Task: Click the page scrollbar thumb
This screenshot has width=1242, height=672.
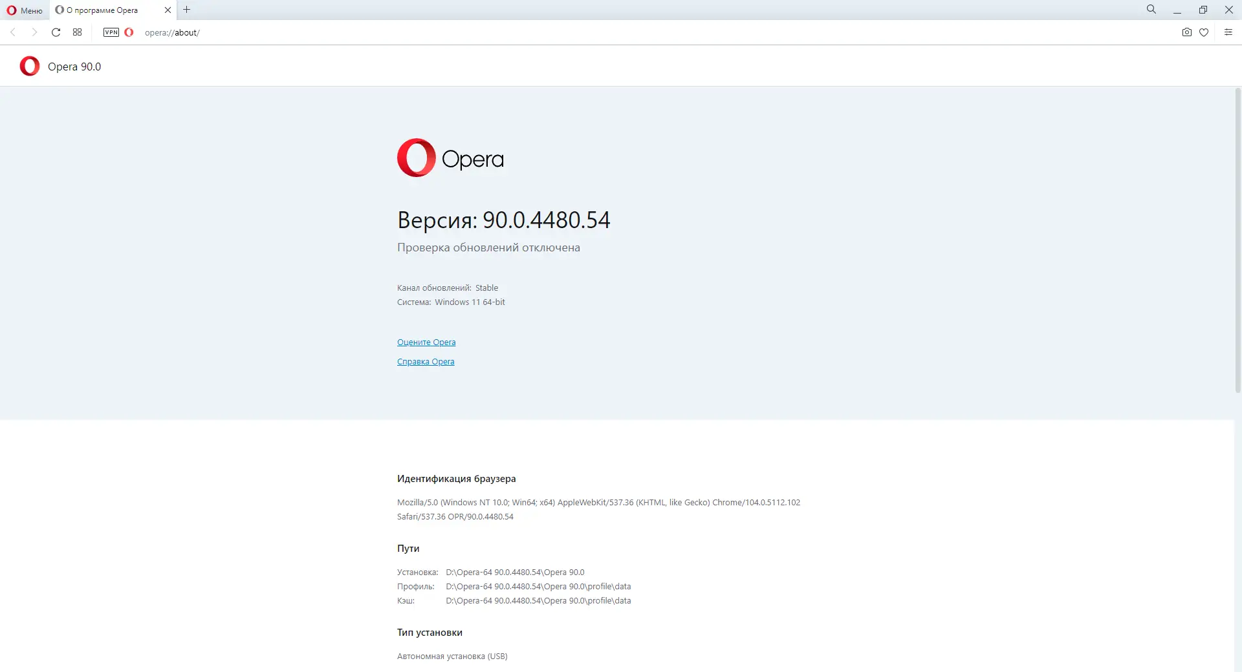Action: pos(1238,240)
